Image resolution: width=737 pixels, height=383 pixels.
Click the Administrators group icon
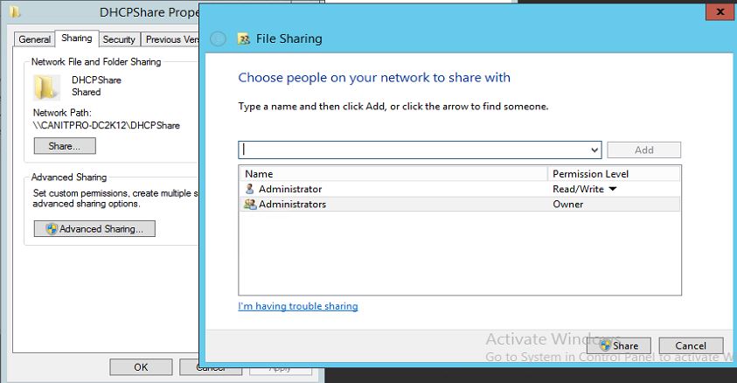(x=250, y=205)
